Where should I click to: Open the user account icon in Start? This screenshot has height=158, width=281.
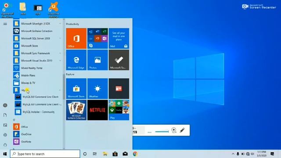[5, 105]
